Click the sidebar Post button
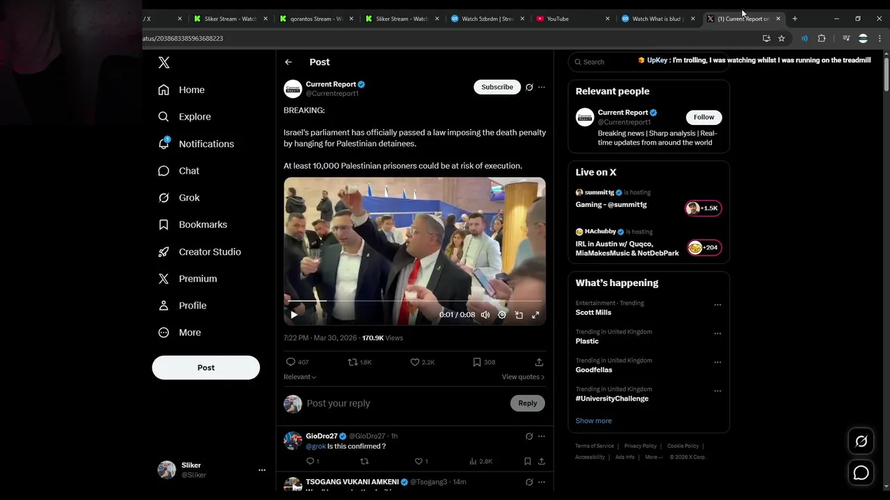Screen dimensions: 890x500 click(x=206, y=367)
